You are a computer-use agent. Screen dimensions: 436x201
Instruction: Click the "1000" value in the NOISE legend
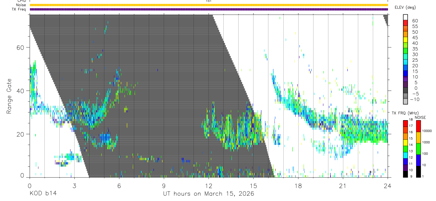pyautogui.click(x=426, y=142)
